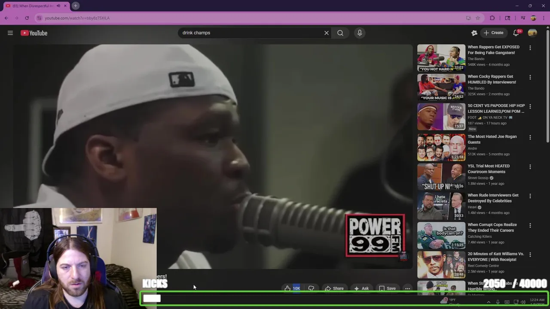Go to YouTube home via the logo

click(34, 33)
